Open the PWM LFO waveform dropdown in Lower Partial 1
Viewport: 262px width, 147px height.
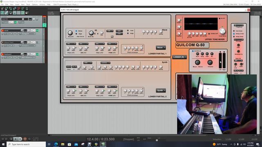(112, 44)
